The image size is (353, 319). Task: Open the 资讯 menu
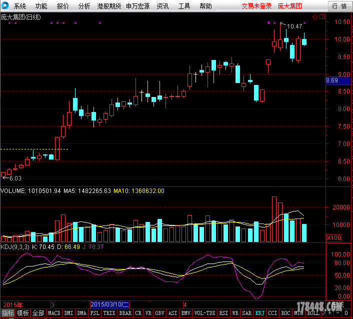(162, 6)
